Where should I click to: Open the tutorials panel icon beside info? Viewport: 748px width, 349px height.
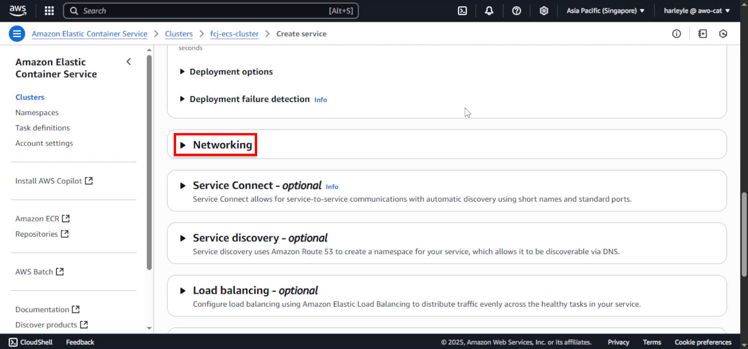[x=702, y=34]
